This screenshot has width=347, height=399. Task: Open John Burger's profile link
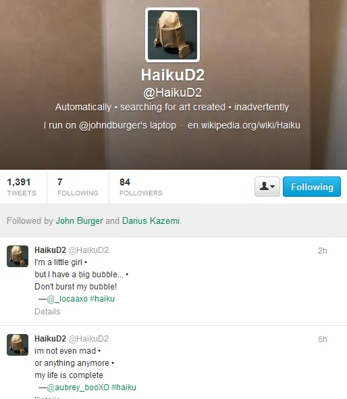click(x=79, y=220)
